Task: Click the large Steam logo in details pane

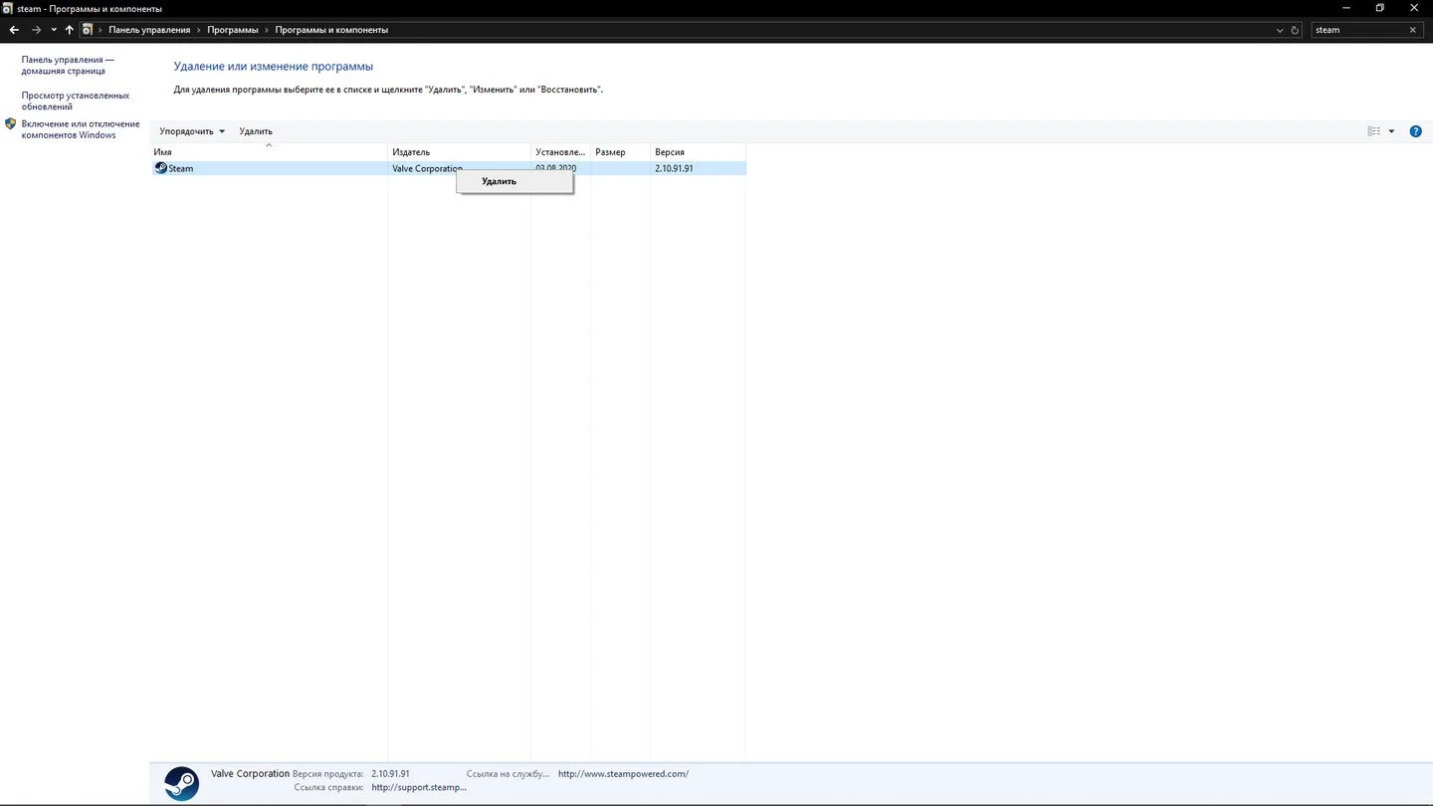Action: pos(181,783)
